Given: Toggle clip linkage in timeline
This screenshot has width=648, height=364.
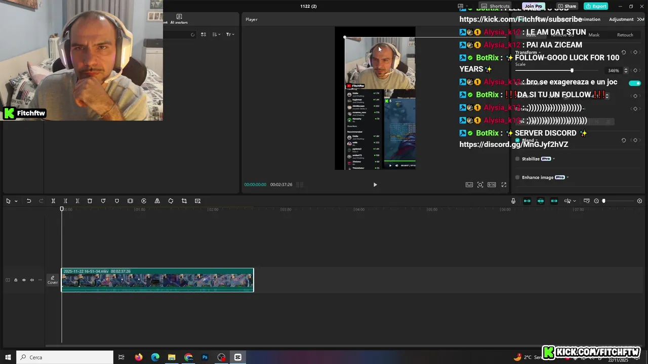Looking at the screenshot, I should pyautogui.click(x=554, y=201).
